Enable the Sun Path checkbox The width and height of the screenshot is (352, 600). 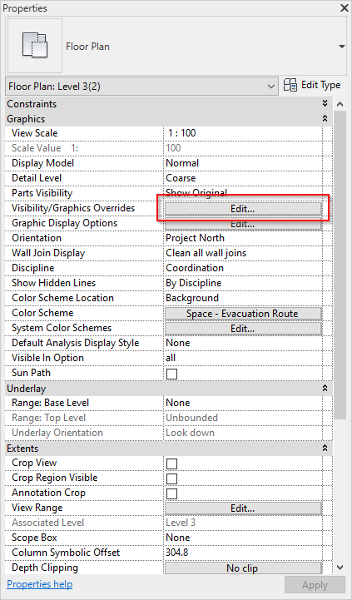171,374
